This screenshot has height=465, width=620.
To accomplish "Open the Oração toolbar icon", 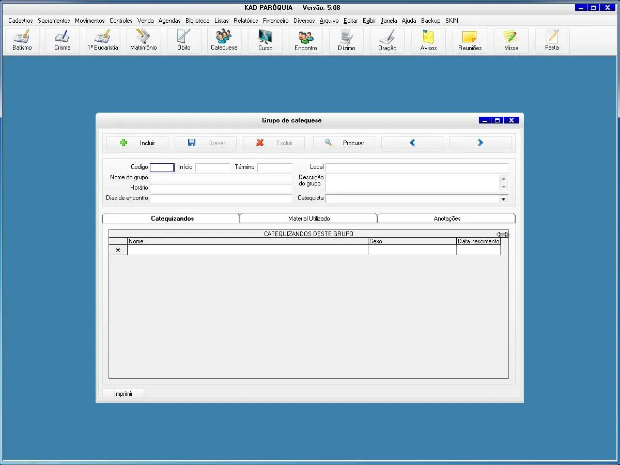I will click(388, 41).
